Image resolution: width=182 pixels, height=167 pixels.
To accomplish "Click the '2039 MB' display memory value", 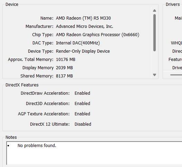I will pyautogui.click(x=65, y=68).
